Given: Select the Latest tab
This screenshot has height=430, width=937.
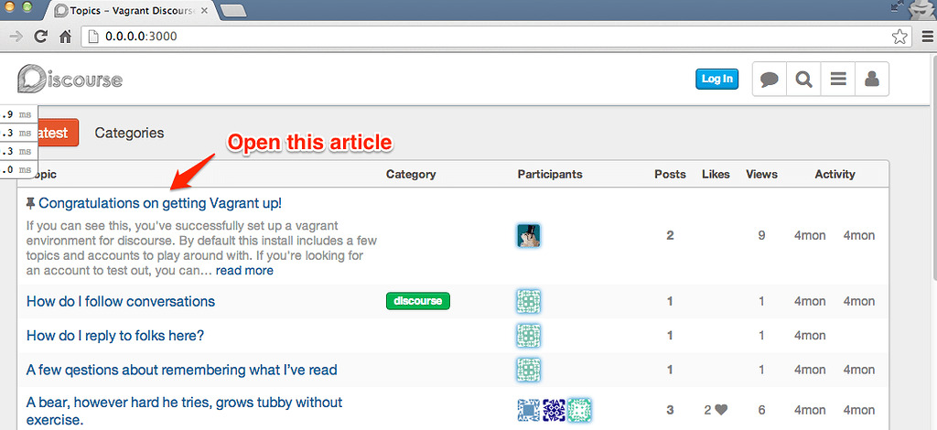Looking at the screenshot, I should pyautogui.click(x=50, y=133).
